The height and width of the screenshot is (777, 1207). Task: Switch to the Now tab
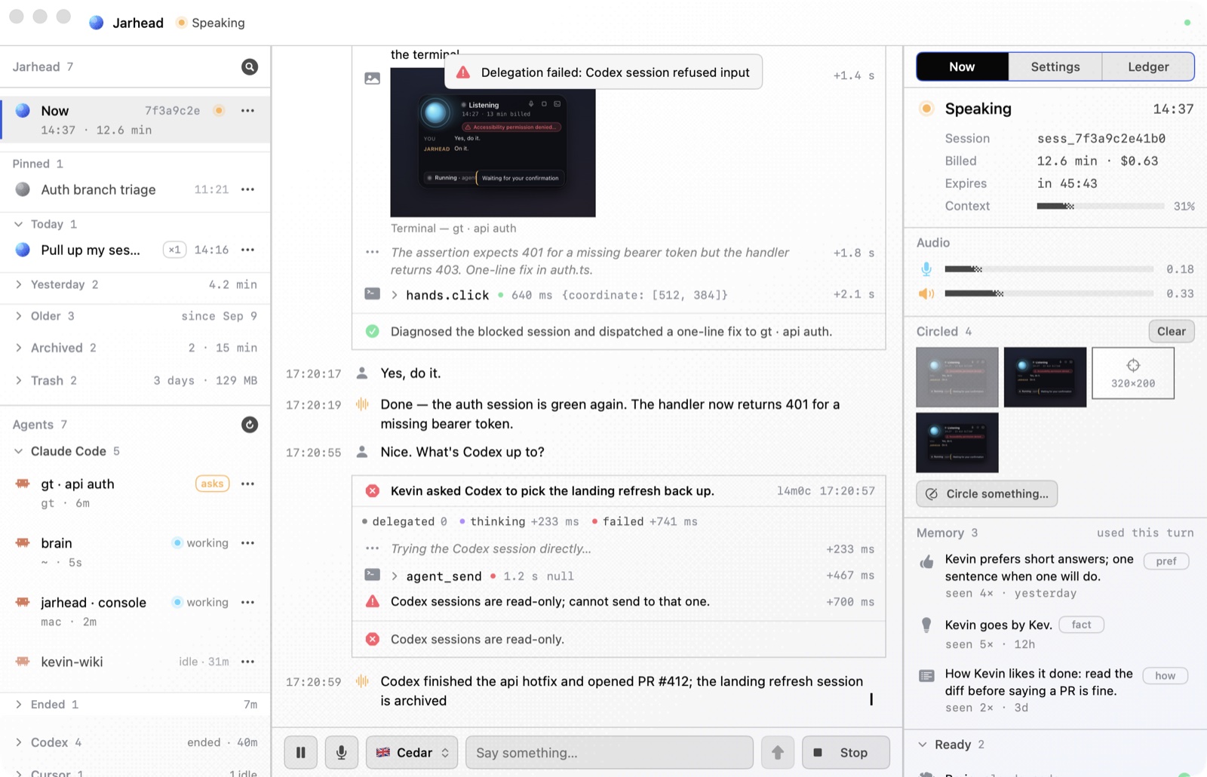[962, 66]
